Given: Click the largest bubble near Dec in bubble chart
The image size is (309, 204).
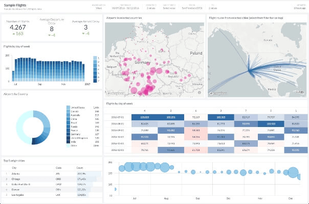Looking at the screenshot, I should coord(293,172).
